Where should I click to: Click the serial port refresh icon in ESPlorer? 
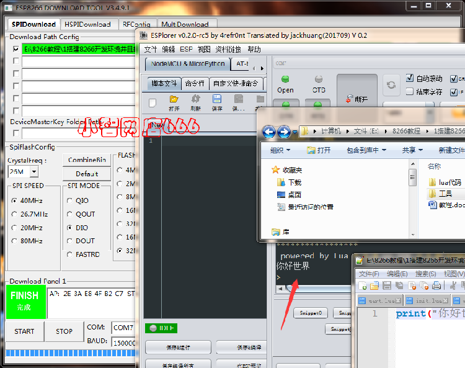click(x=391, y=85)
